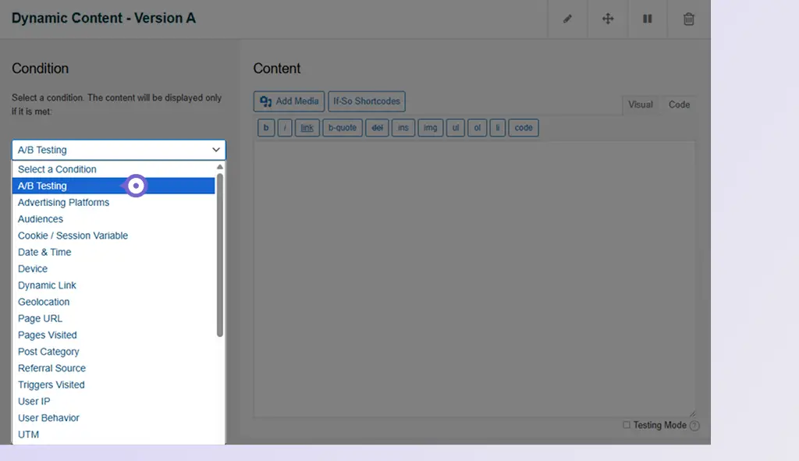Select Advertising Platforms condition
This screenshot has height=461, width=799.
click(113, 202)
